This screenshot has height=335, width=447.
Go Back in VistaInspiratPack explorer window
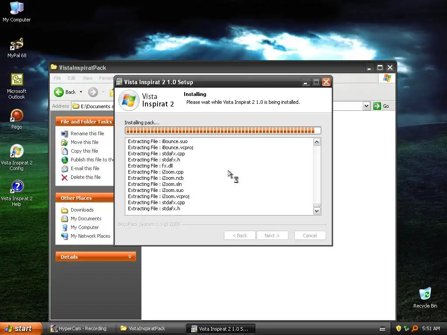coord(65,92)
